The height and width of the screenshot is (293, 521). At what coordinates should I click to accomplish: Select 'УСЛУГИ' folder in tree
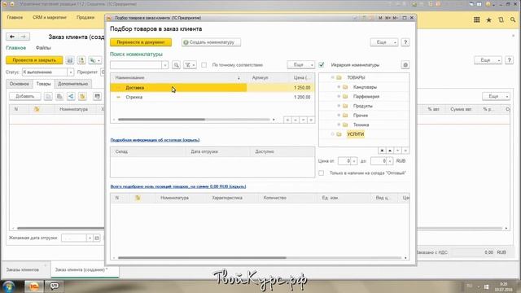[x=356, y=134]
